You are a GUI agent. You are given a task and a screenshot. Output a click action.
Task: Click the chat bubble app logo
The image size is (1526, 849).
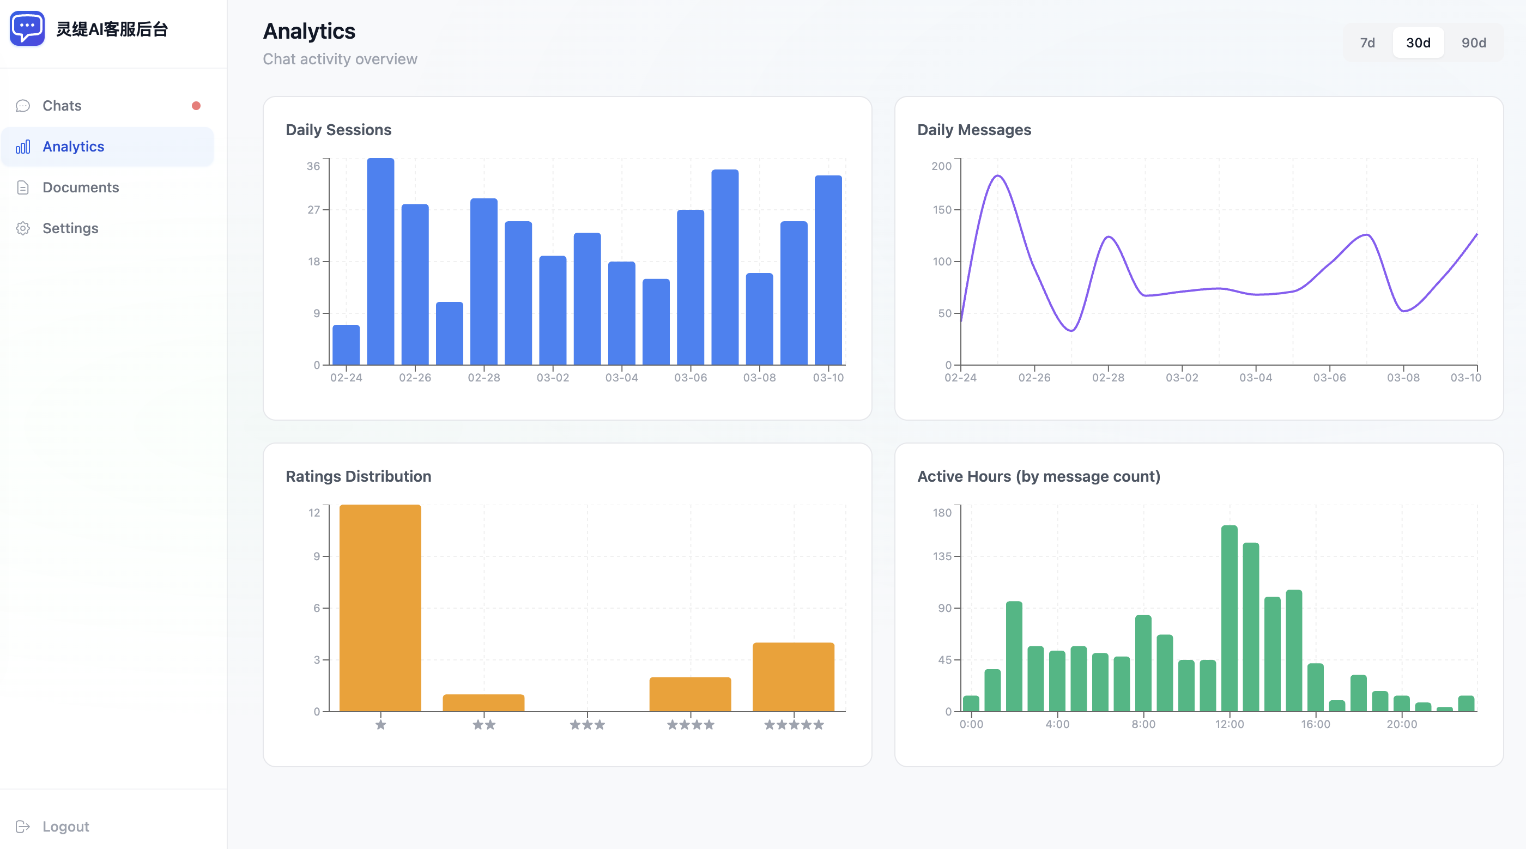tap(27, 28)
